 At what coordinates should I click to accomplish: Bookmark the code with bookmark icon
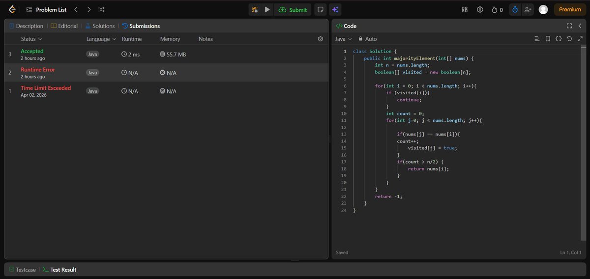pyautogui.click(x=548, y=39)
